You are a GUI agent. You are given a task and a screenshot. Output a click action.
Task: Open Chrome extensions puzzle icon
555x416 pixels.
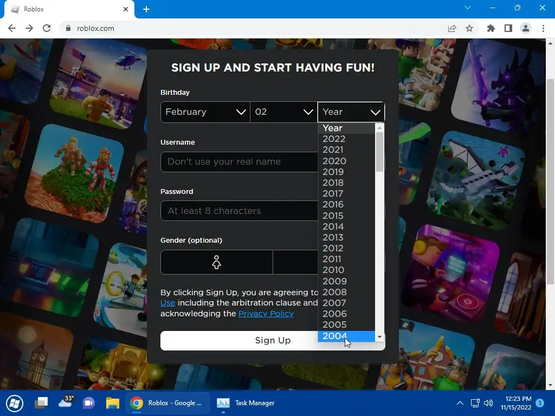coord(491,28)
